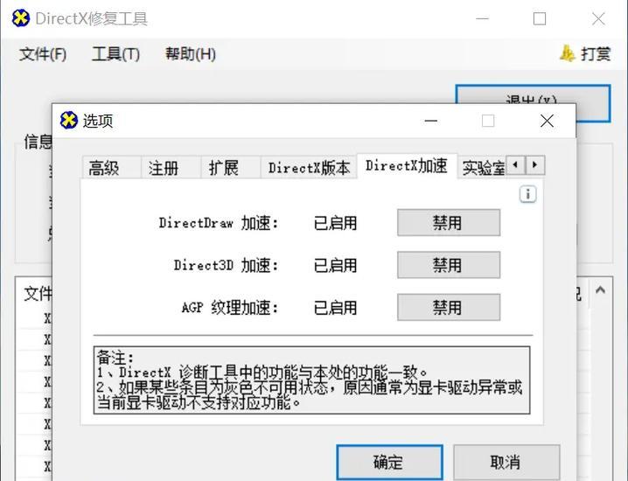Cancel the dialog with 取消
Screen dimensions: 628x481
[506, 462]
